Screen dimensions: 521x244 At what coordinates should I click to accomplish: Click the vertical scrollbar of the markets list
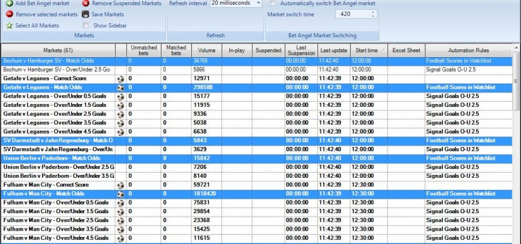[517, 145]
